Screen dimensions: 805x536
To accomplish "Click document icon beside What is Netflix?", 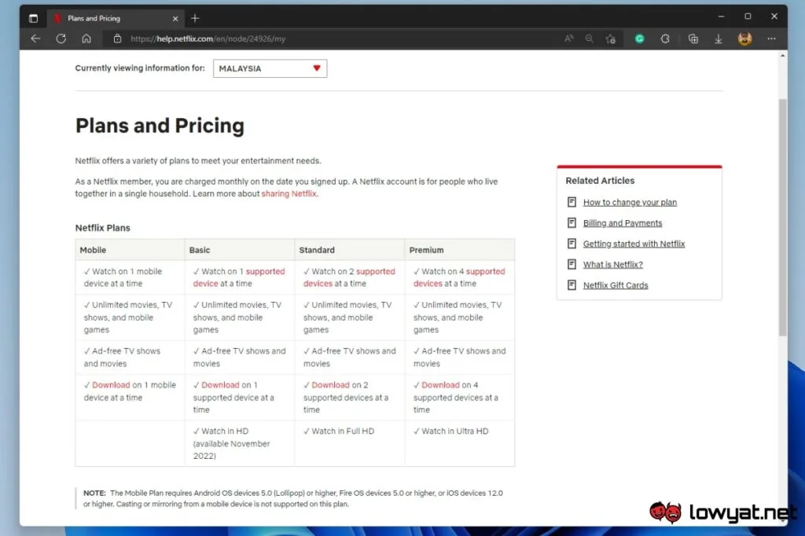I will pos(572,264).
